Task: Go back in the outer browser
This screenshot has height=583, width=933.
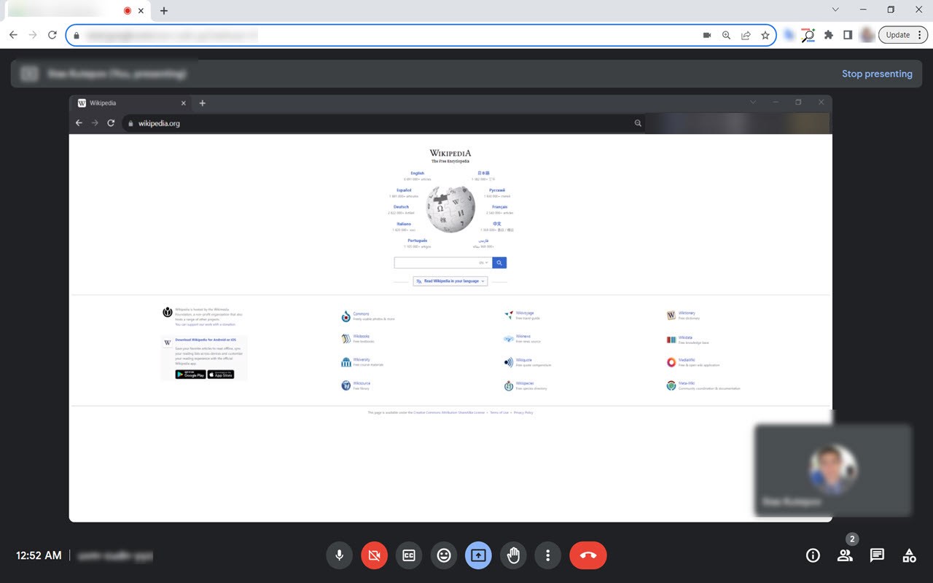Action: [13, 35]
